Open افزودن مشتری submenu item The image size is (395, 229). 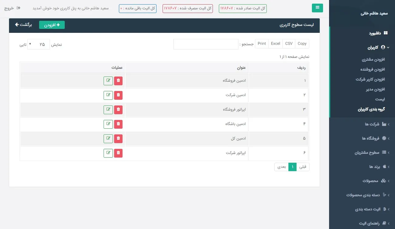[373, 60]
